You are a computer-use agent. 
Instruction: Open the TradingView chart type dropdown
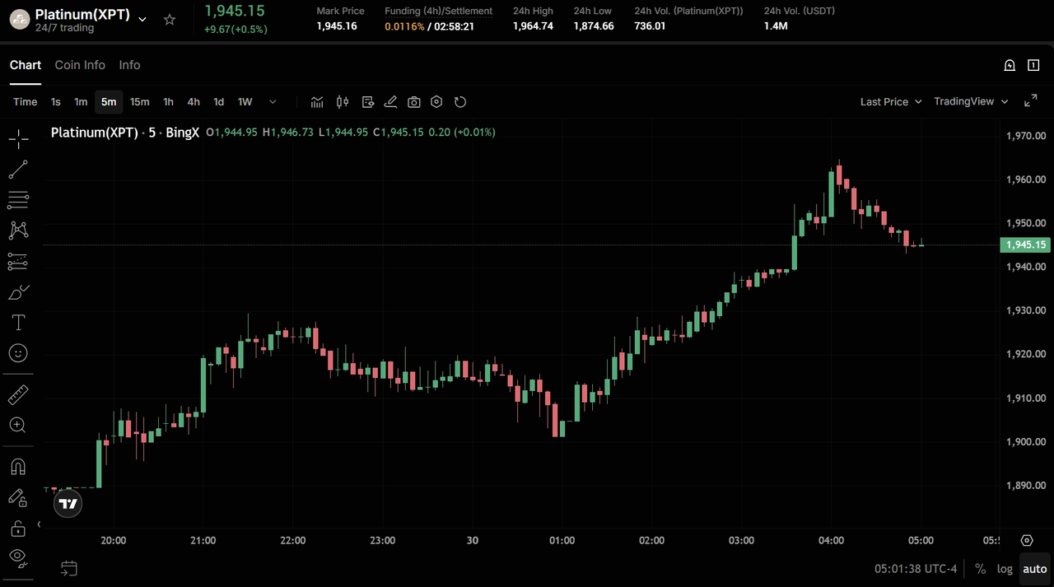pos(970,101)
